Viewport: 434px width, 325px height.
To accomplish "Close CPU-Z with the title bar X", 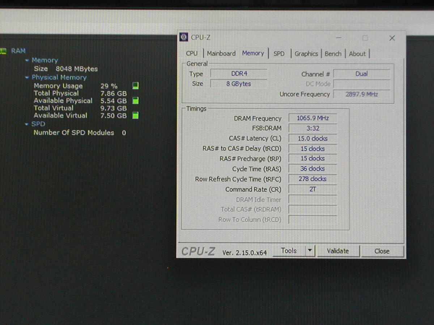I will point(392,38).
